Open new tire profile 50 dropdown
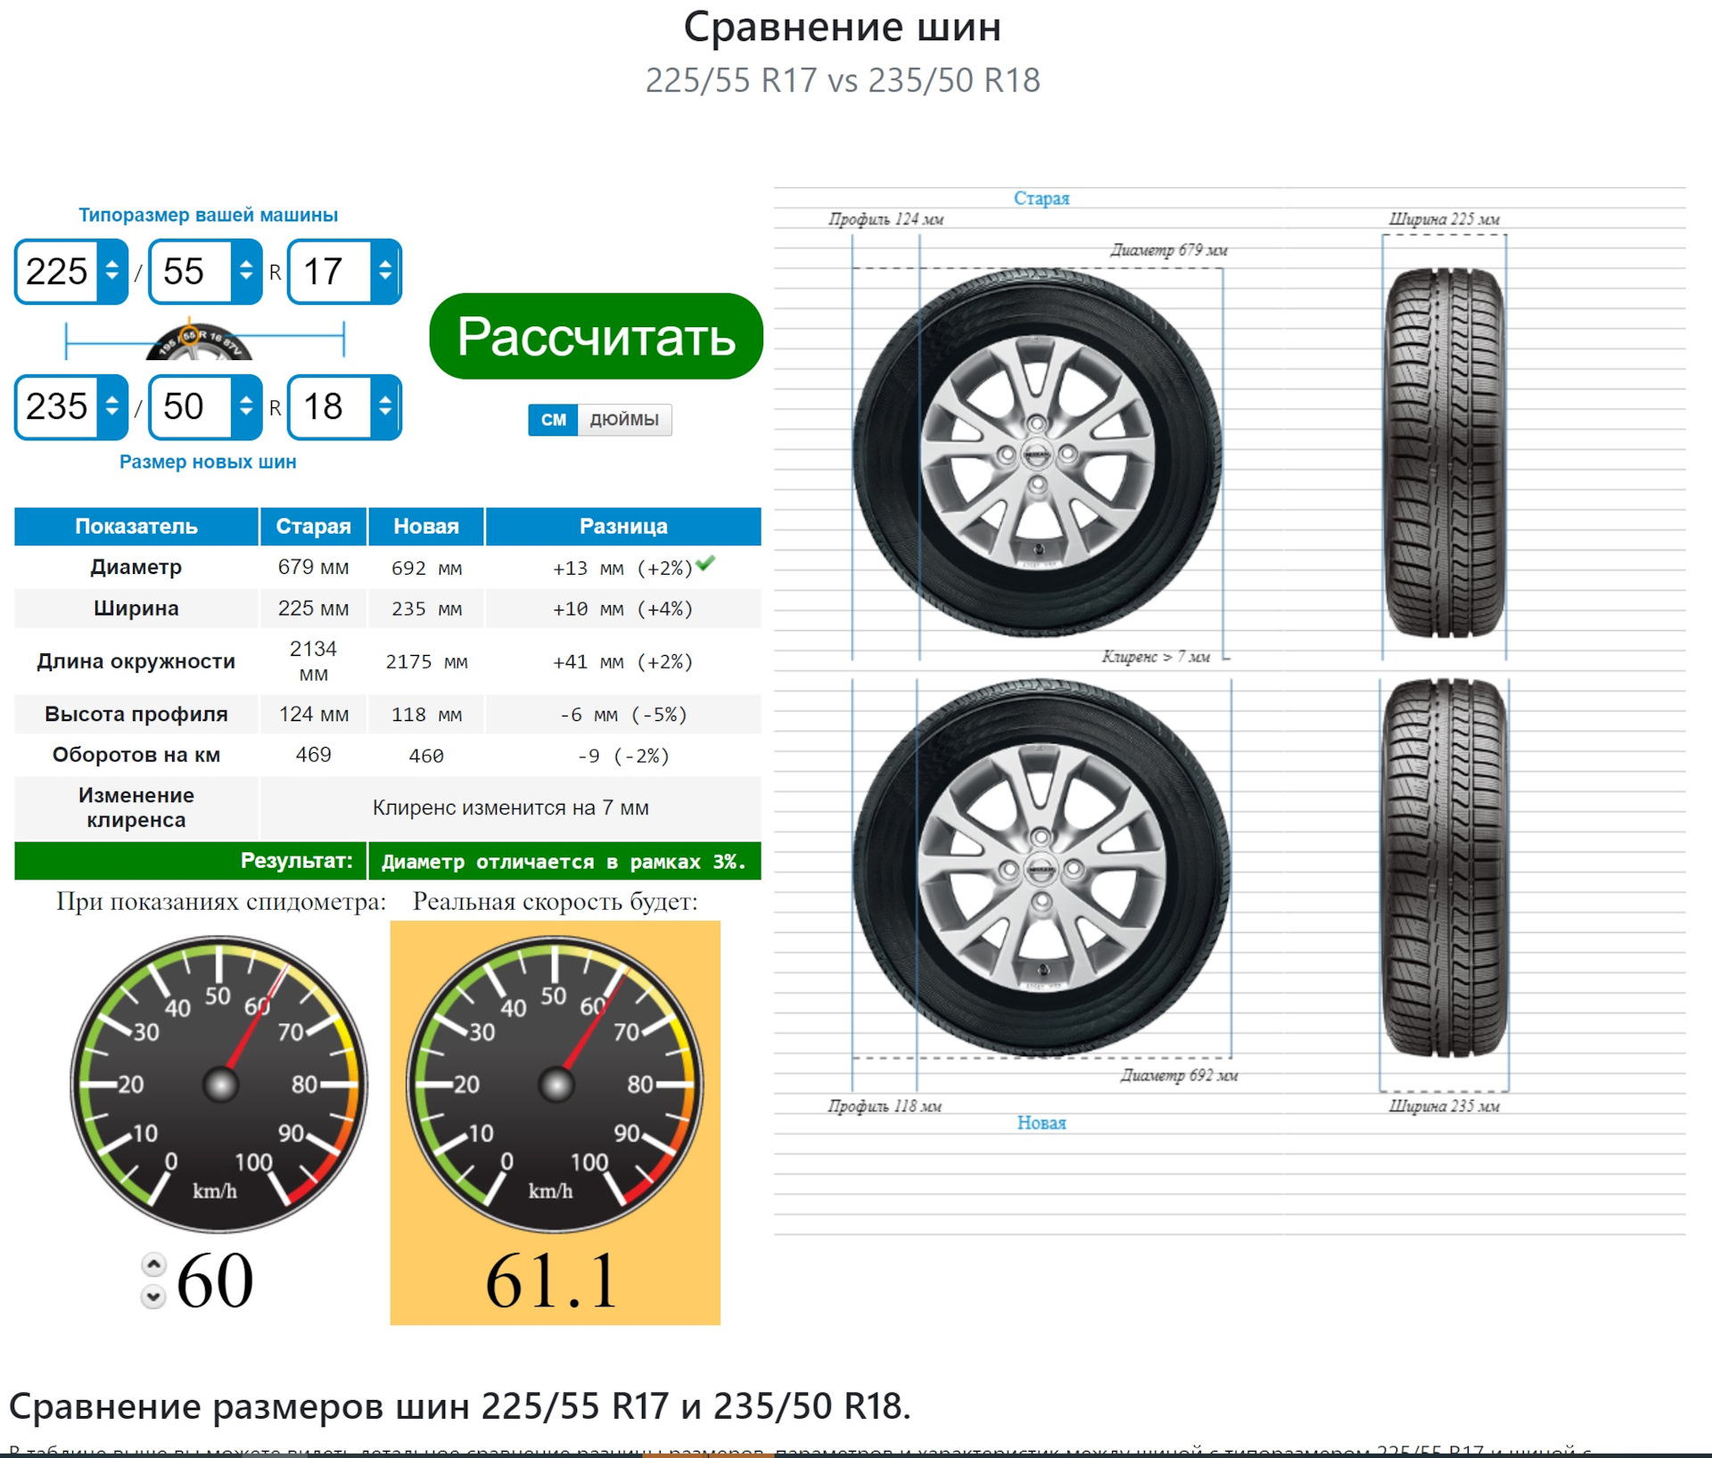Screen dimensions: 1712x1458 (x=246, y=406)
